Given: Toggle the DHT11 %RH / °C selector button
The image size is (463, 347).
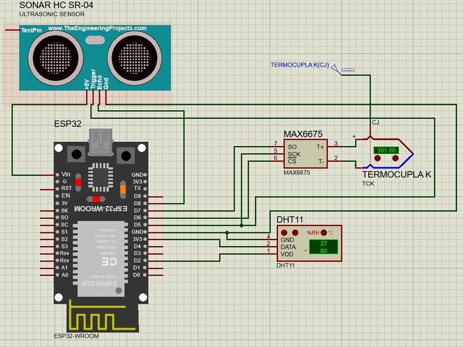Looking at the screenshot, I should tap(324, 232).
